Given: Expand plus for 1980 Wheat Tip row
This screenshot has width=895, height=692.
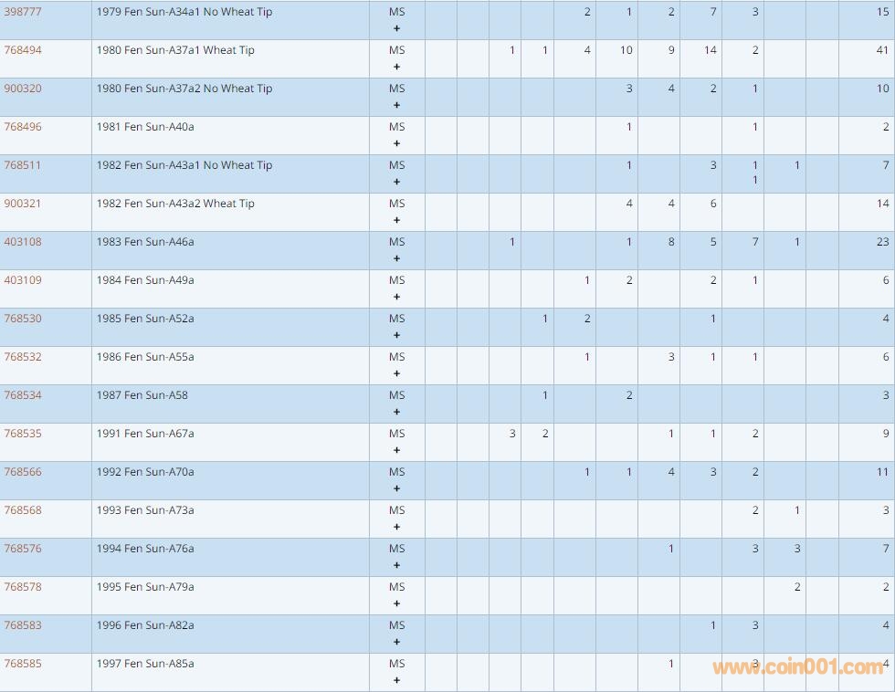Looking at the screenshot, I should pyautogui.click(x=396, y=67).
